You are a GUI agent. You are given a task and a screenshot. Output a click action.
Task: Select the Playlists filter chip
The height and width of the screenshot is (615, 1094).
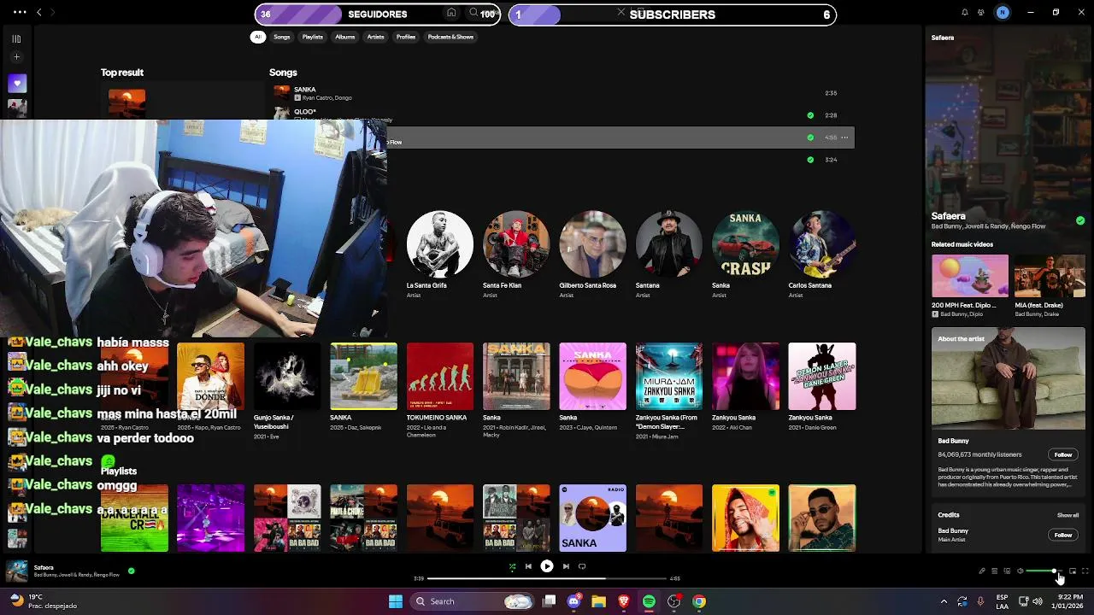pos(313,37)
